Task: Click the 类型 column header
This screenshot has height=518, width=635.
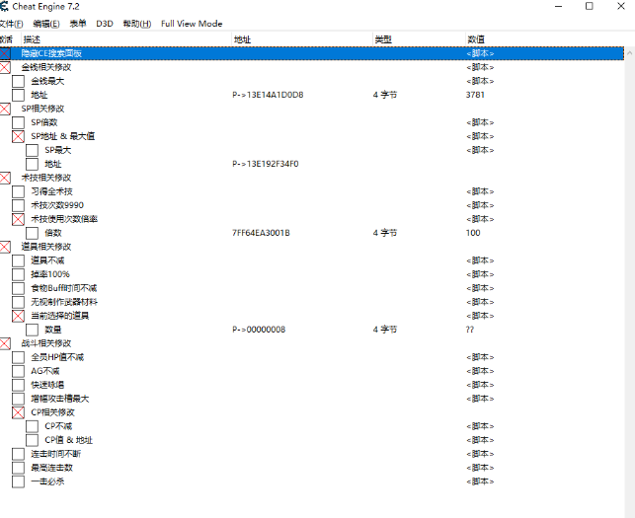Action: [419, 39]
